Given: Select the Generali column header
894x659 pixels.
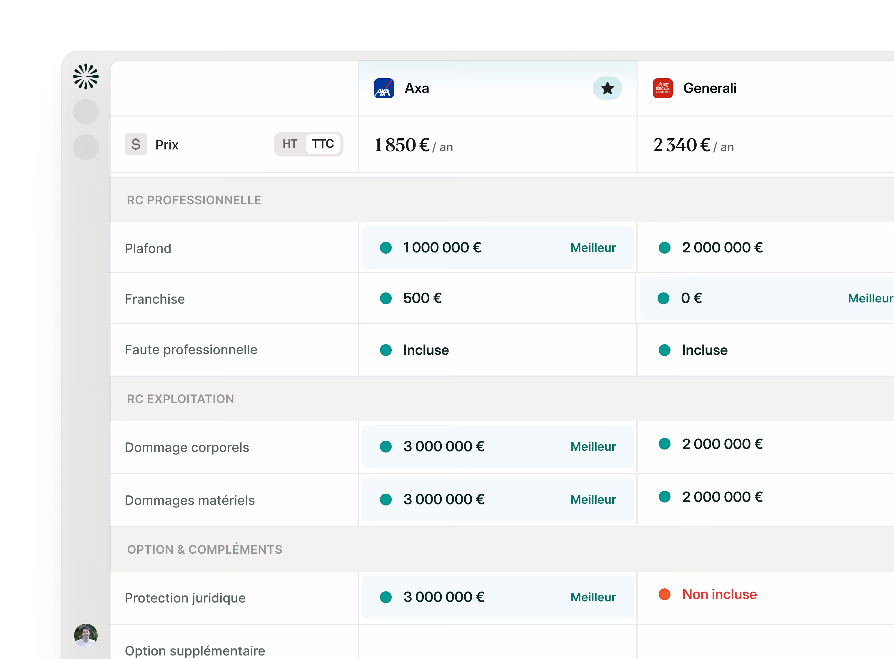Looking at the screenshot, I should pos(709,88).
